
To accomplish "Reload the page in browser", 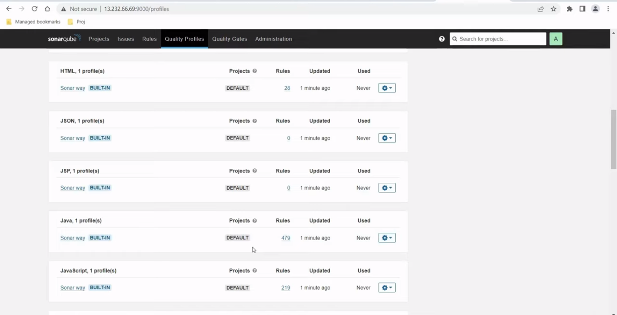I will pos(34,9).
